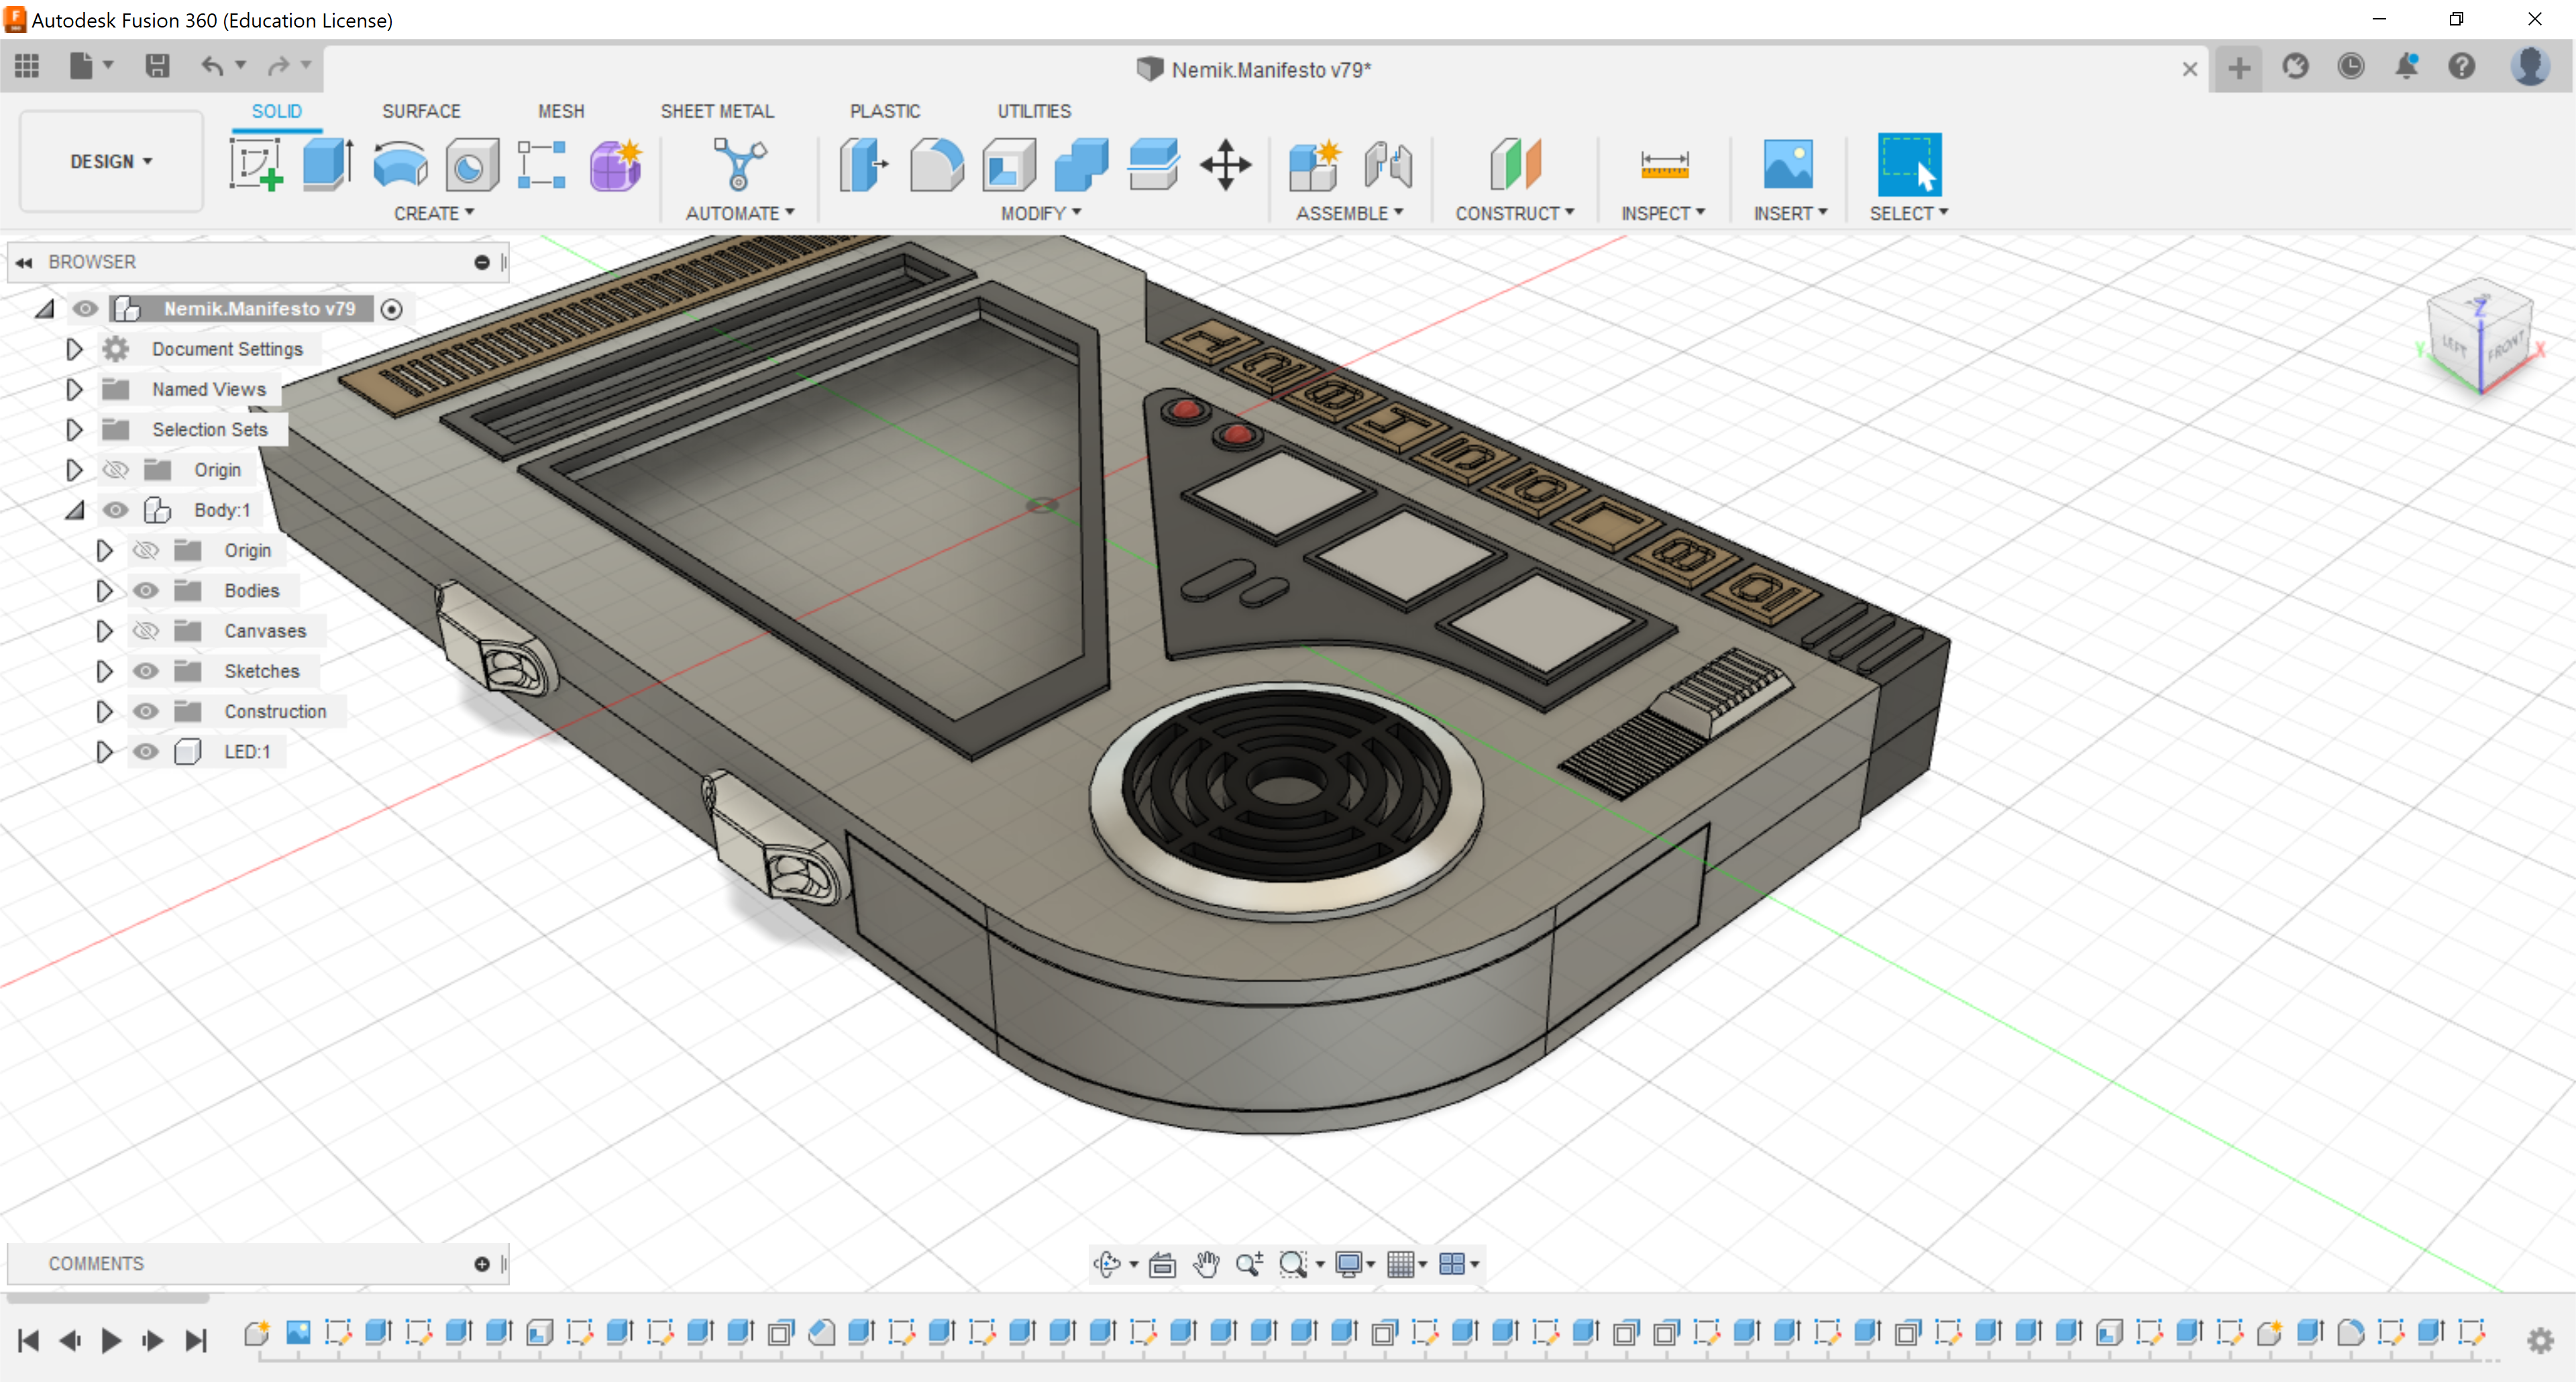Activate the Select tool icon
This screenshot has height=1382, width=2576.
1909,165
